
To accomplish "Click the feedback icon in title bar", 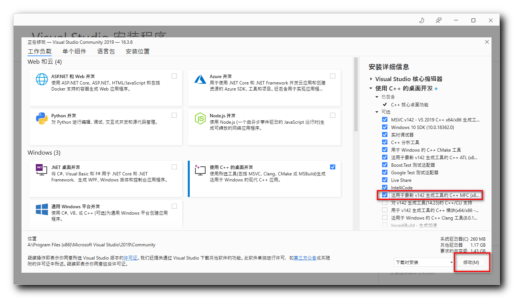I will (439, 20).
